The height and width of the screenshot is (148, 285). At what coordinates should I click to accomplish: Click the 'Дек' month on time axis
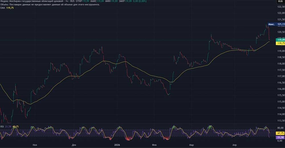pyautogui.click(x=74, y=145)
